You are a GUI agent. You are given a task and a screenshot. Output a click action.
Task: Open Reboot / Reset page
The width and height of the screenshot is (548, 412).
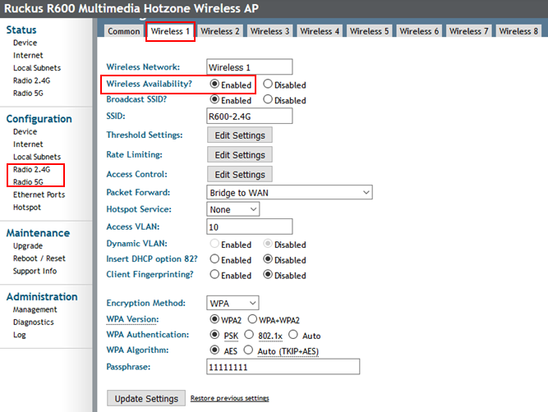click(39, 259)
